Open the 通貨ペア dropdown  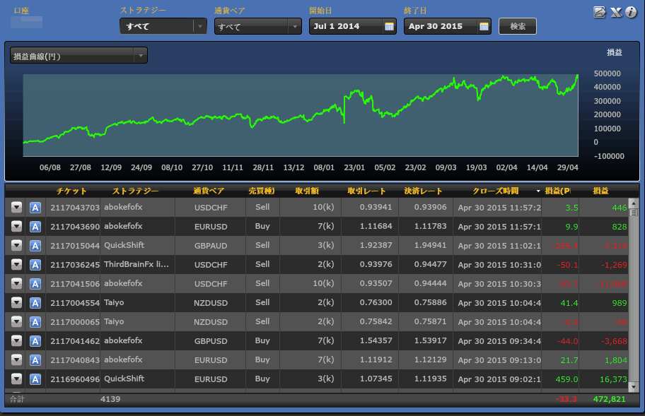coord(258,27)
